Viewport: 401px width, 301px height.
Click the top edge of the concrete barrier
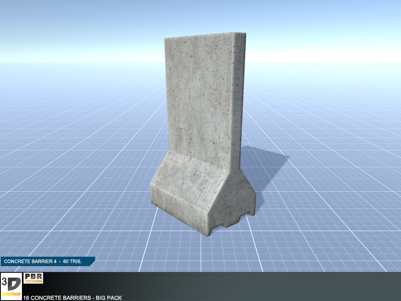[x=204, y=36]
